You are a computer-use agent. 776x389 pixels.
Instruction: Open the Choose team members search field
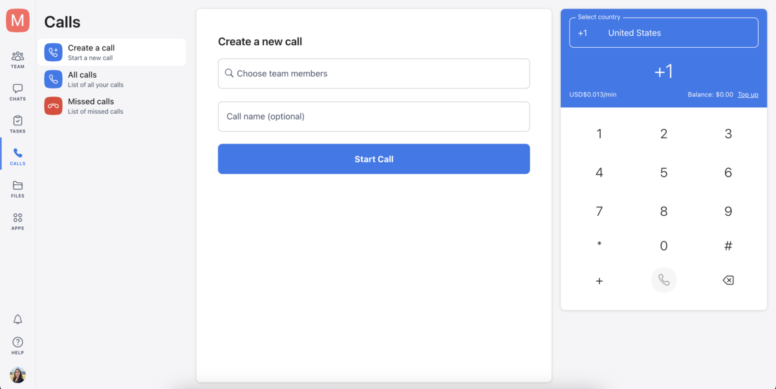click(374, 74)
